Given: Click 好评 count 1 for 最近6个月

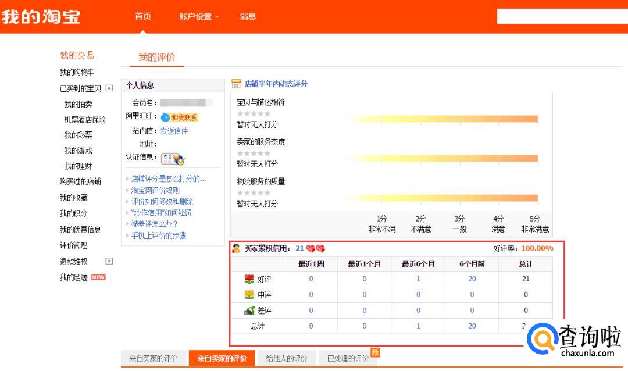Looking at the screenshot, I should point(418,279).
